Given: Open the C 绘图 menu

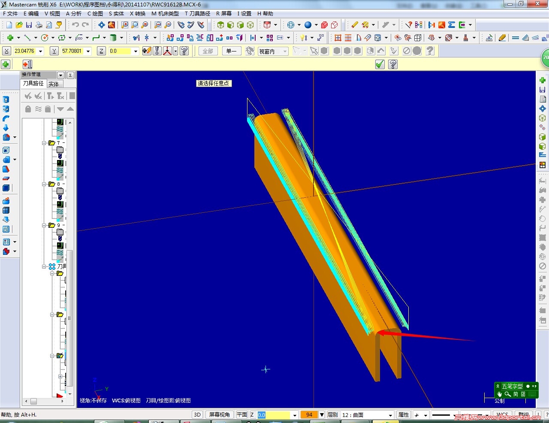Looking at the screenshot, I should [95, 14].
